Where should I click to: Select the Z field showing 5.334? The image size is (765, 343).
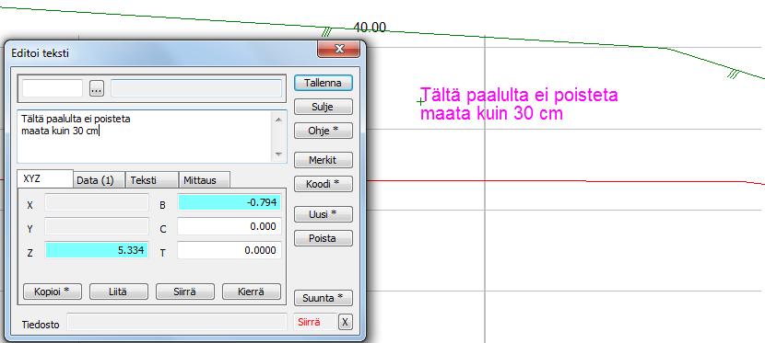(97, 250)
